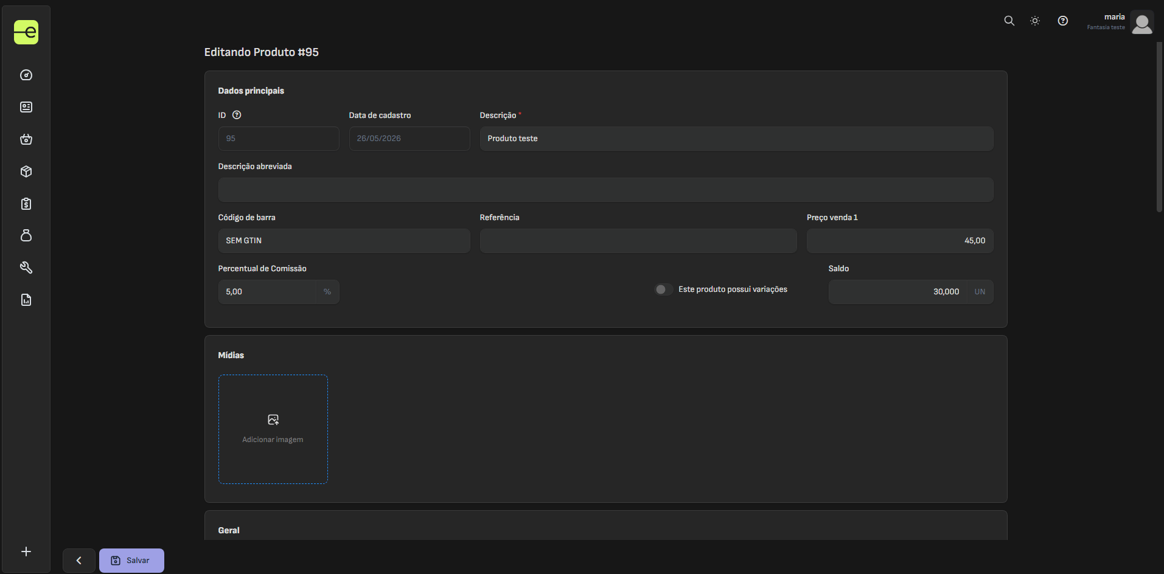
Task: Toggle "Este produto possui variações" switch
Action: click(x=663, y=289)
